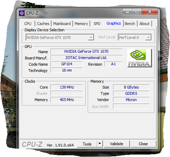Switch to the Bench tab

tap(130, 24)
